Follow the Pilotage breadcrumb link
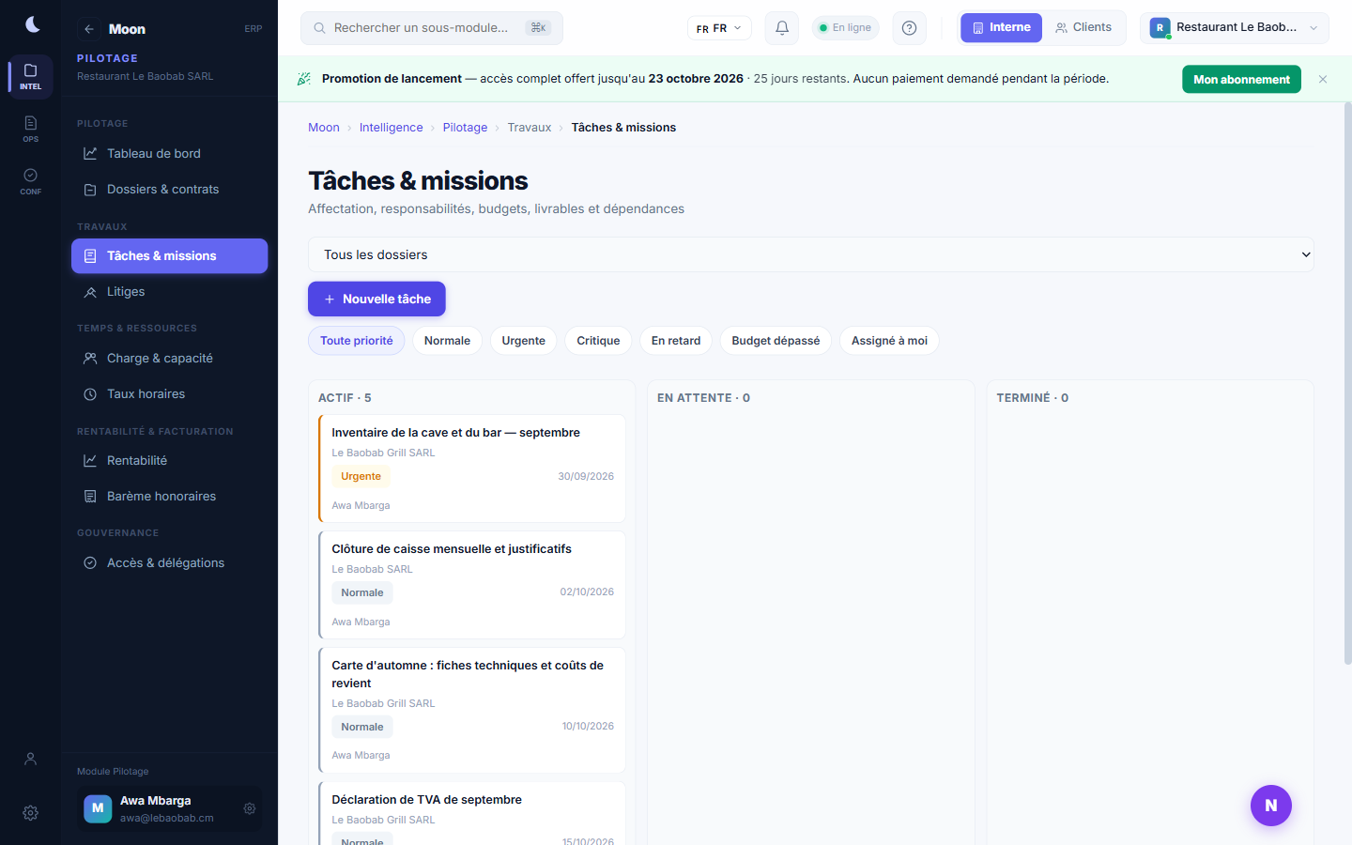The width and height of the screenshot is (1352, 845). 466,128
